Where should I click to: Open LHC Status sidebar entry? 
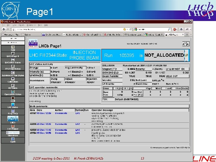[13, 106]
